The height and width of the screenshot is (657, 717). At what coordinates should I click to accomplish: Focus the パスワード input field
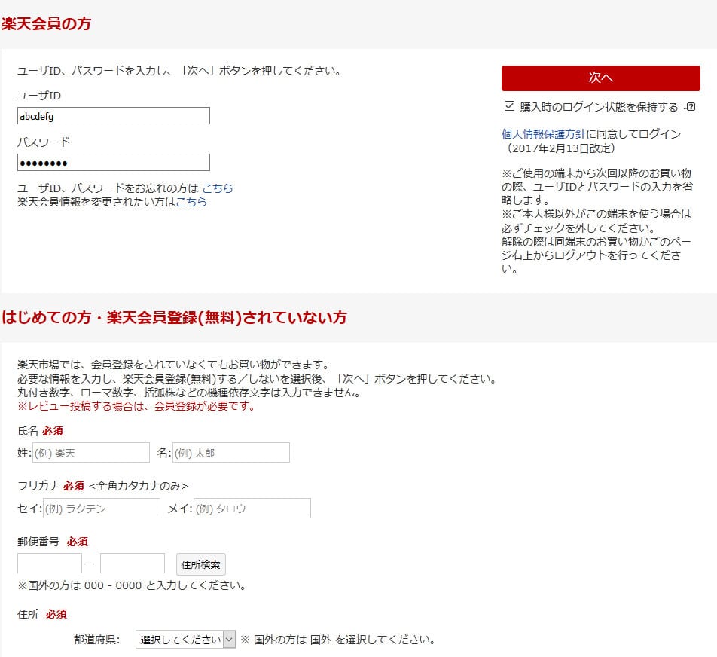[114, 163]
